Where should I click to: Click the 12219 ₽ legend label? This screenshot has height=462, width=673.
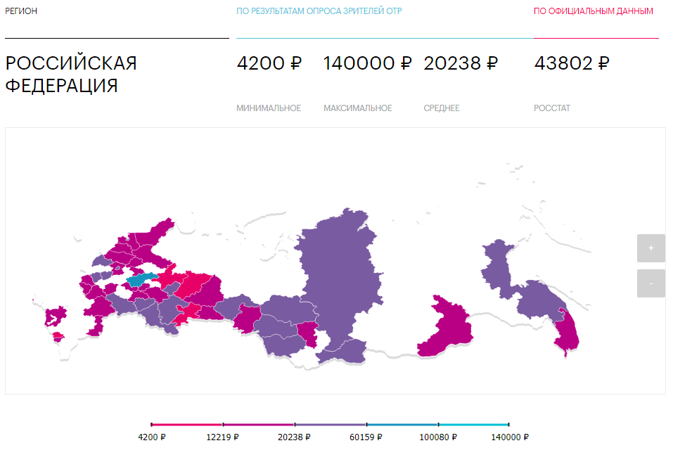click(223, 437)
